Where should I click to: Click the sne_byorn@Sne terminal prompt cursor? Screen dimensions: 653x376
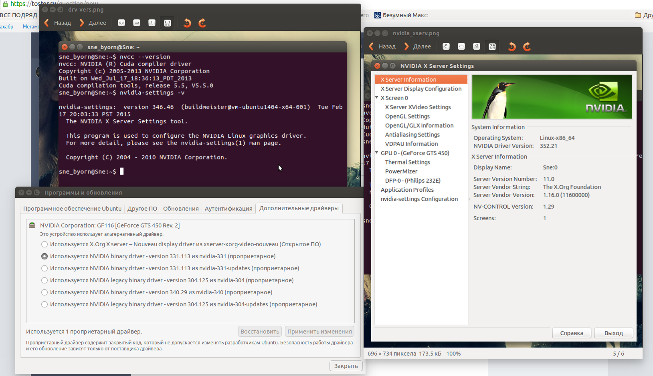[x=121, y=171]
